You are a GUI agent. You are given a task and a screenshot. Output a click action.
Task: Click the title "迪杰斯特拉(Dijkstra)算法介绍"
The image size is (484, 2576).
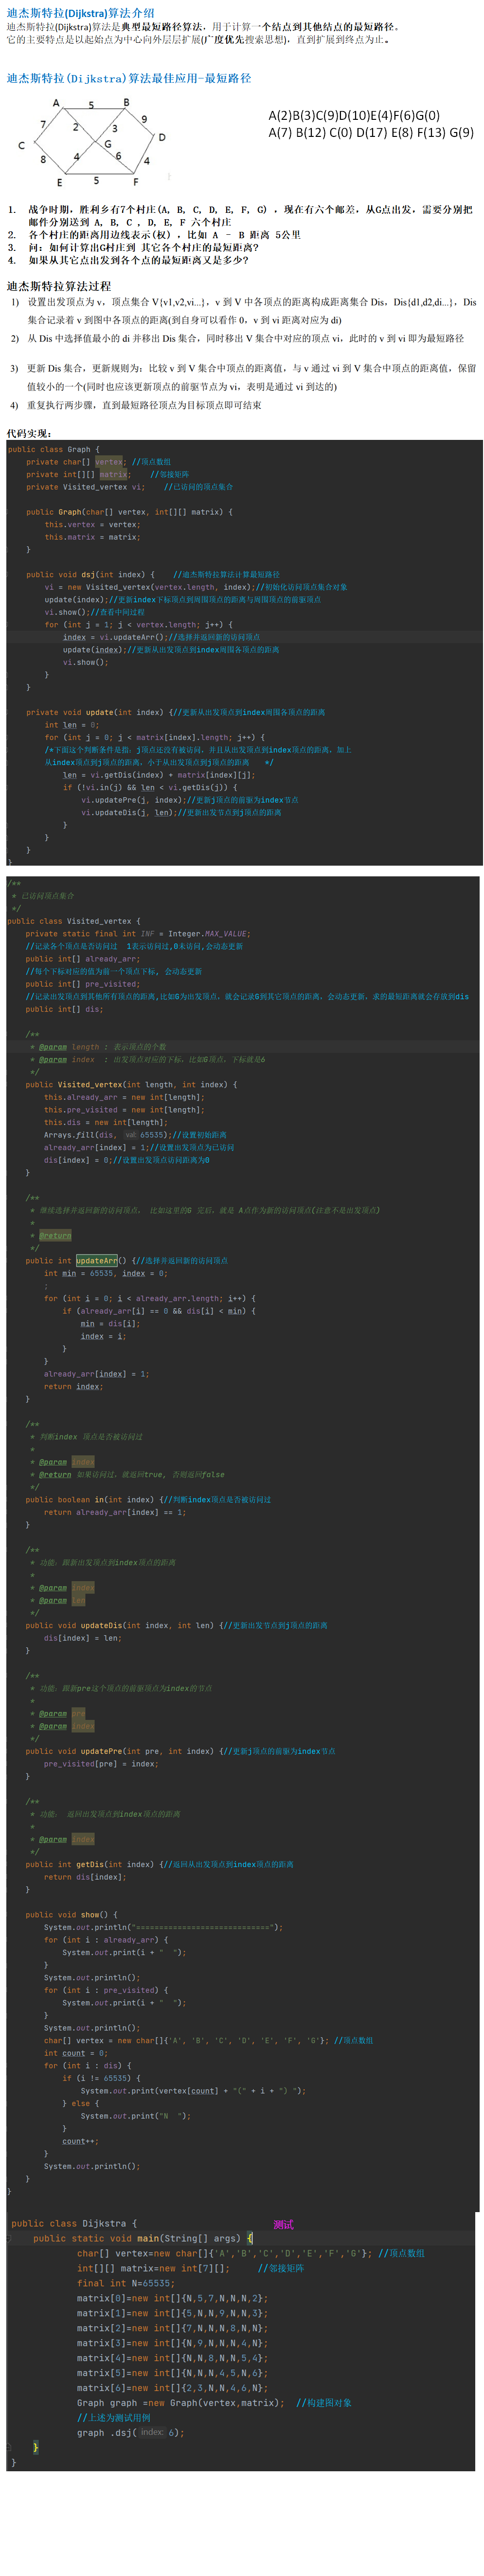coord(81,13)
